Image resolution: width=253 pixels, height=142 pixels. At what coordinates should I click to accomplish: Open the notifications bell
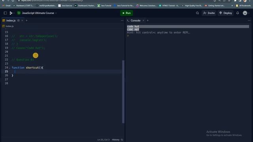click(x=238, y=13)
